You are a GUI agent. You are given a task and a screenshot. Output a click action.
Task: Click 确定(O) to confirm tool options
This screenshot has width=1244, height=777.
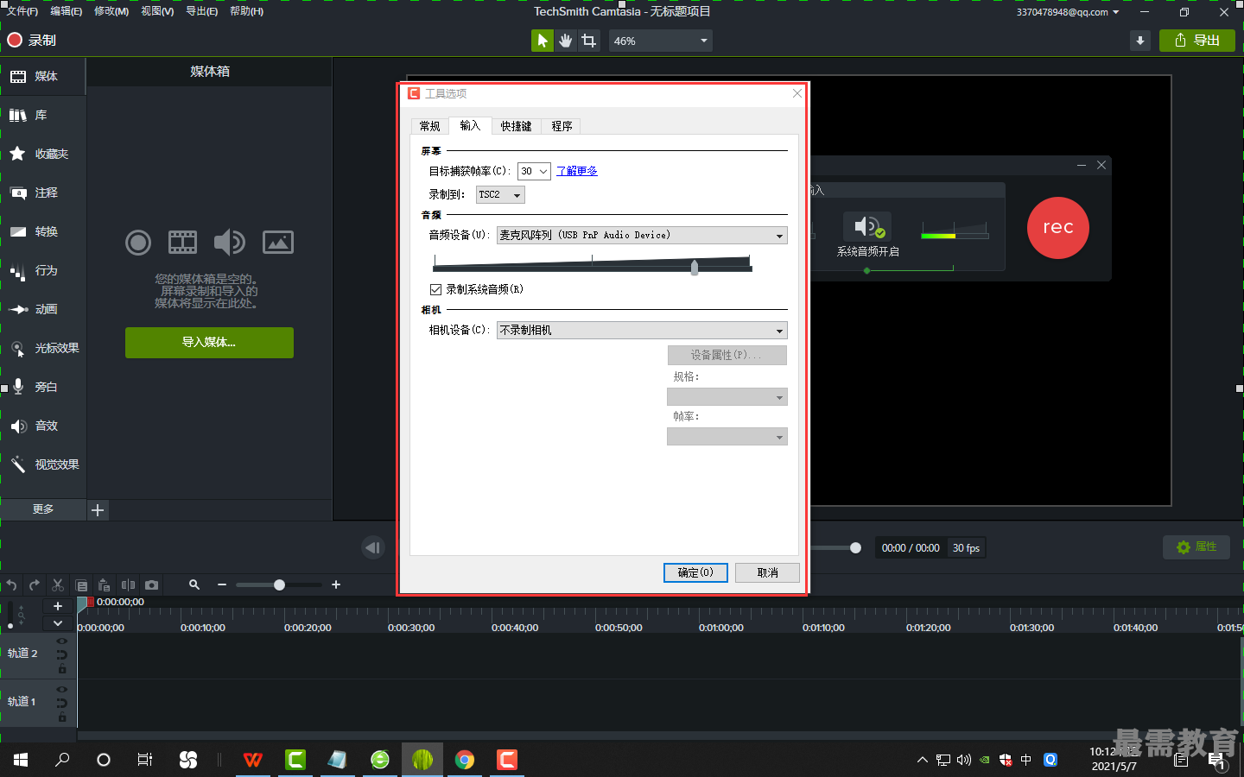point(695,572)
